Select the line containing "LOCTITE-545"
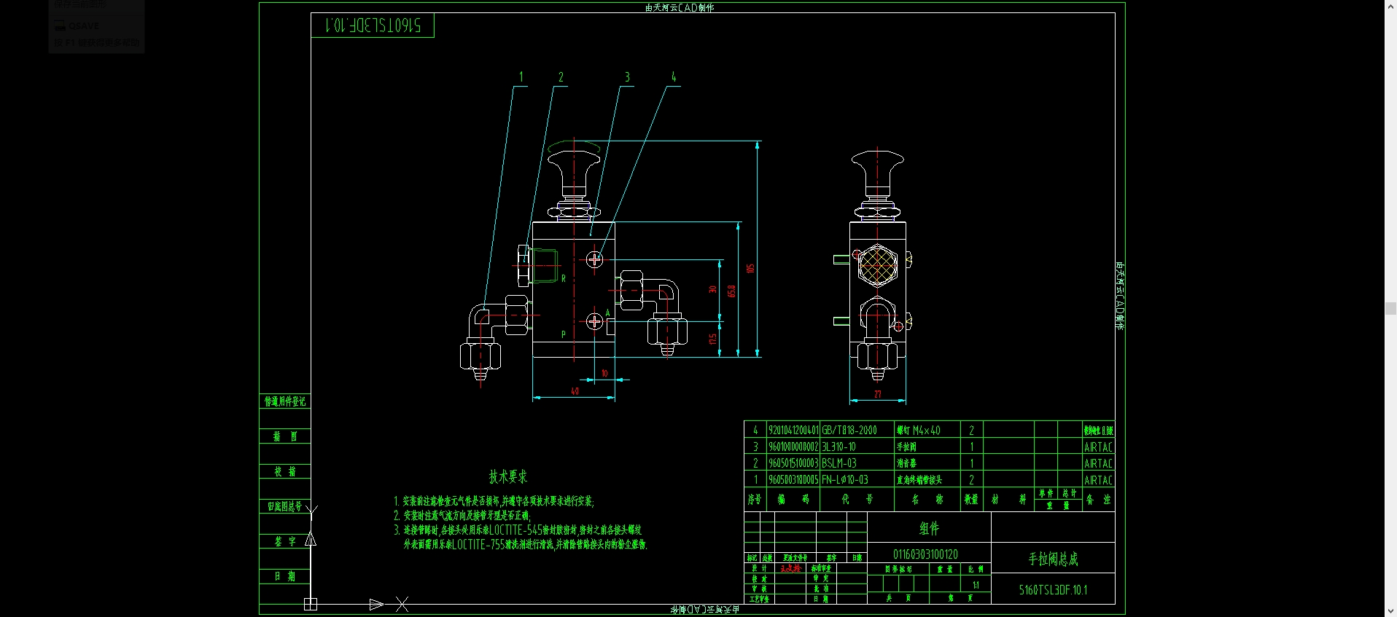Image resolution: width=1397 pixels, height=617 pixels. [x=518, y=530]
